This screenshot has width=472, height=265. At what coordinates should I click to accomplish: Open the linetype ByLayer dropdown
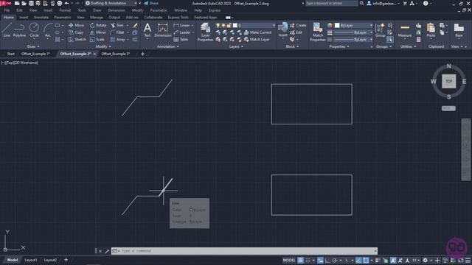click(x=353, y=39)
